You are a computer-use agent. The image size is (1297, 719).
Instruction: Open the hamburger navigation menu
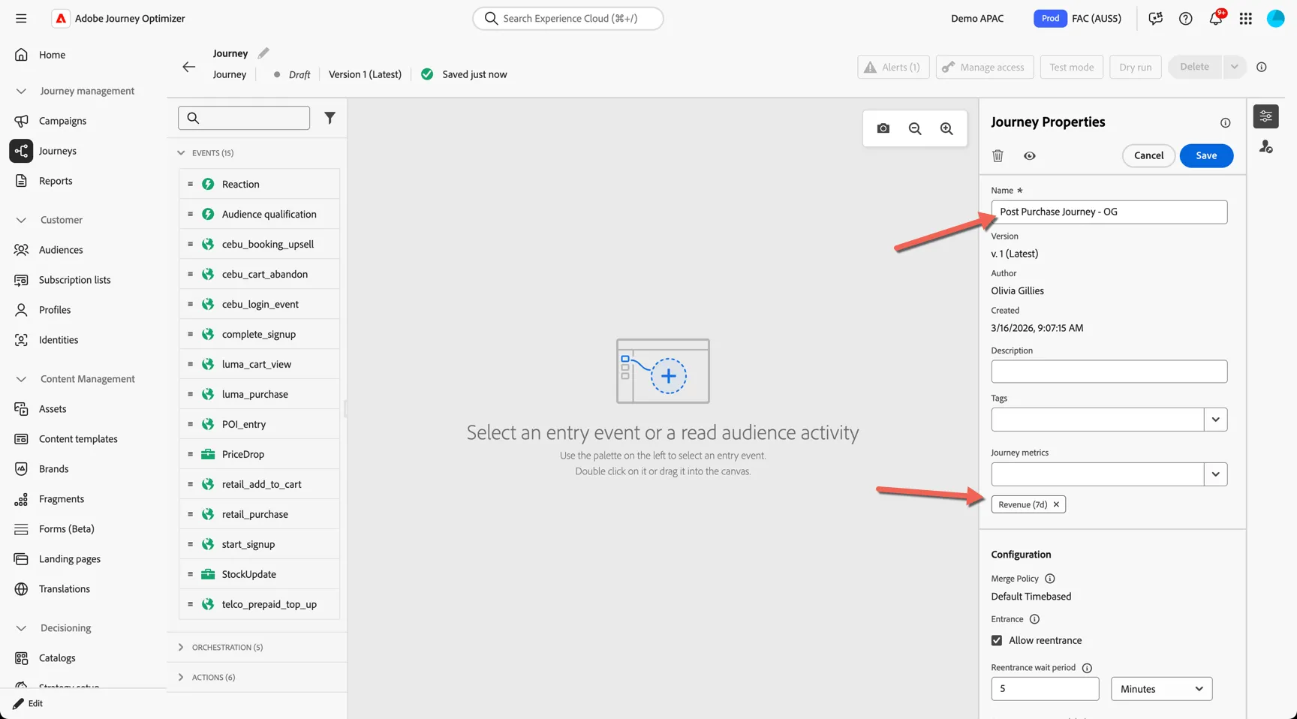(x=21, y=18)
